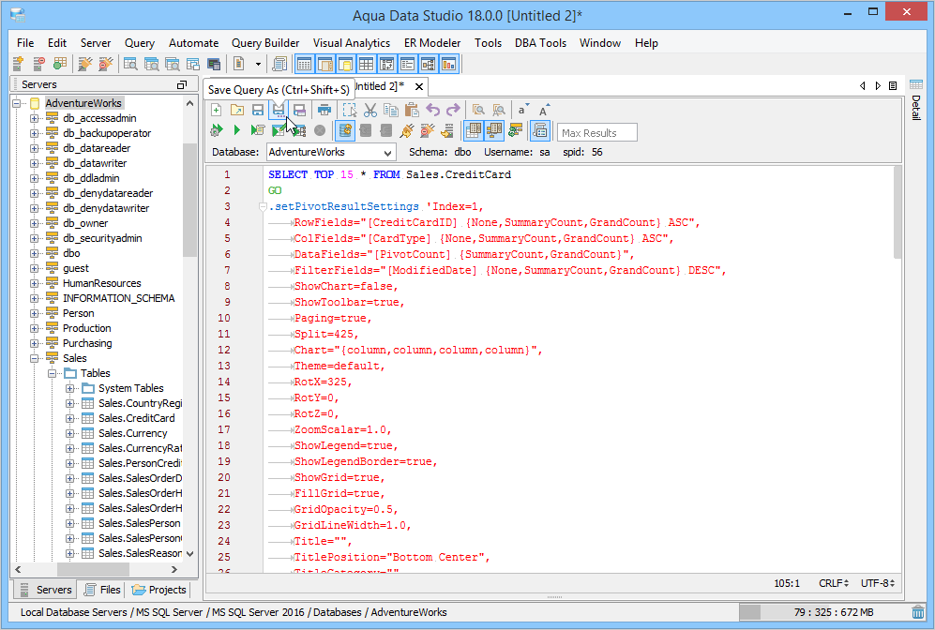Convert text to uppercase with the 'A' icon
The image size is (935, 630).
coord(544,110)
